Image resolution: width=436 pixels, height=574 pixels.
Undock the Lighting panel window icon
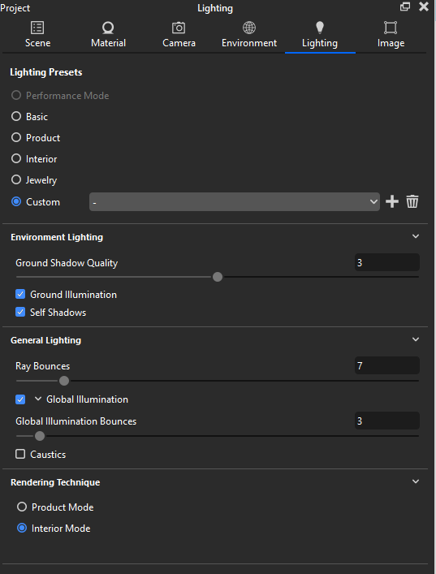click(405, 6)
